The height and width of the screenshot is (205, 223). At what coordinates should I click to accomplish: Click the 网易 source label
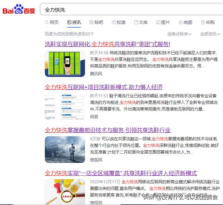[x=94, y=117]
